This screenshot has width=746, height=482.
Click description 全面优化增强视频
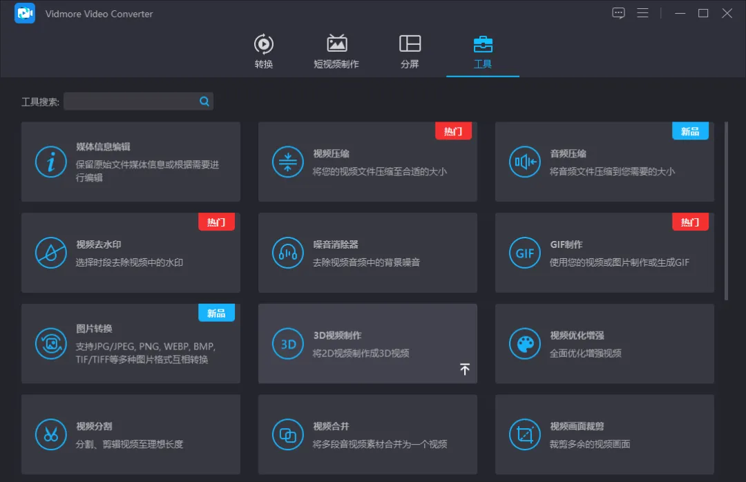point(586,353)
